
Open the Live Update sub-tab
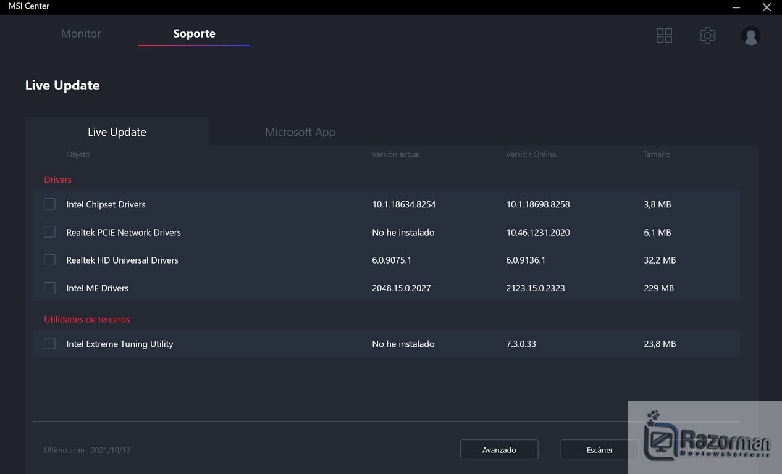pyautogui.click(x=117, y=131)
